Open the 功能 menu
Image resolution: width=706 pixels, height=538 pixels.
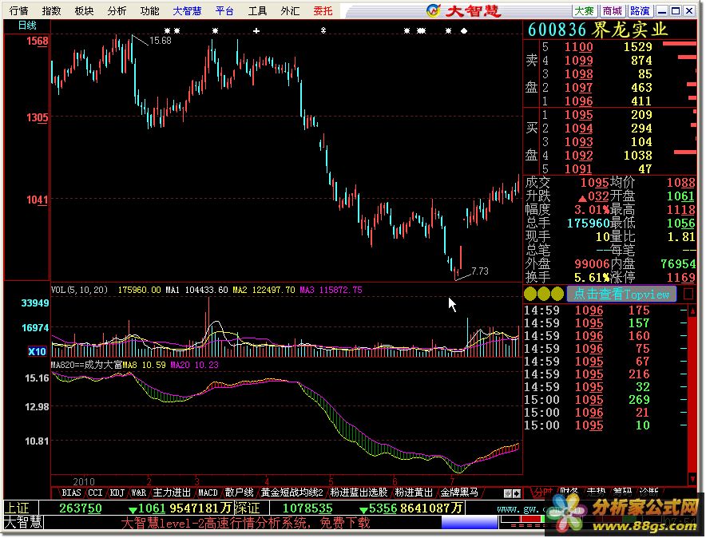(150, 10)
